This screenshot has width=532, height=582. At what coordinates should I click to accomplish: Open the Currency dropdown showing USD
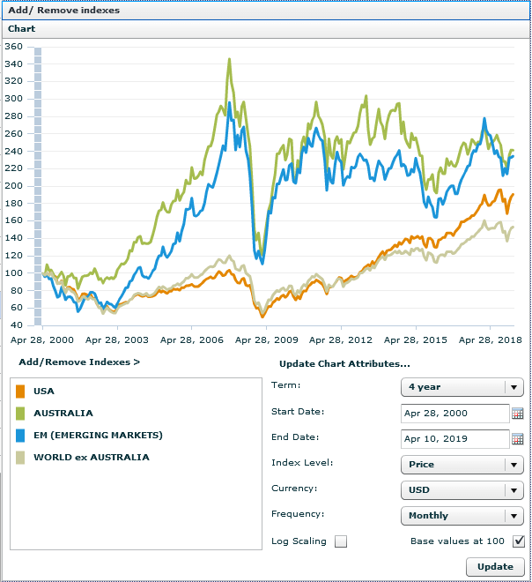(462, 490)
